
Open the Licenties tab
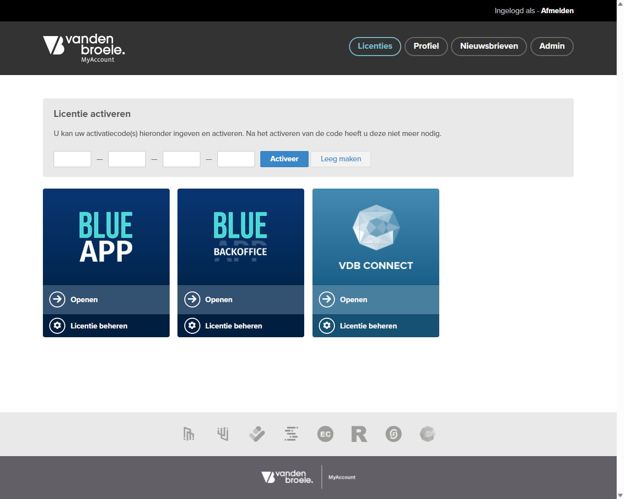point(375,46)
